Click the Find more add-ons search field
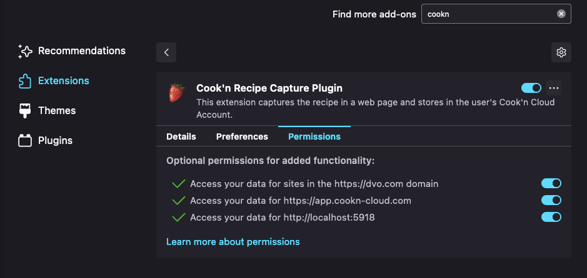Screen dimensions: 587x278 (488, 14)
